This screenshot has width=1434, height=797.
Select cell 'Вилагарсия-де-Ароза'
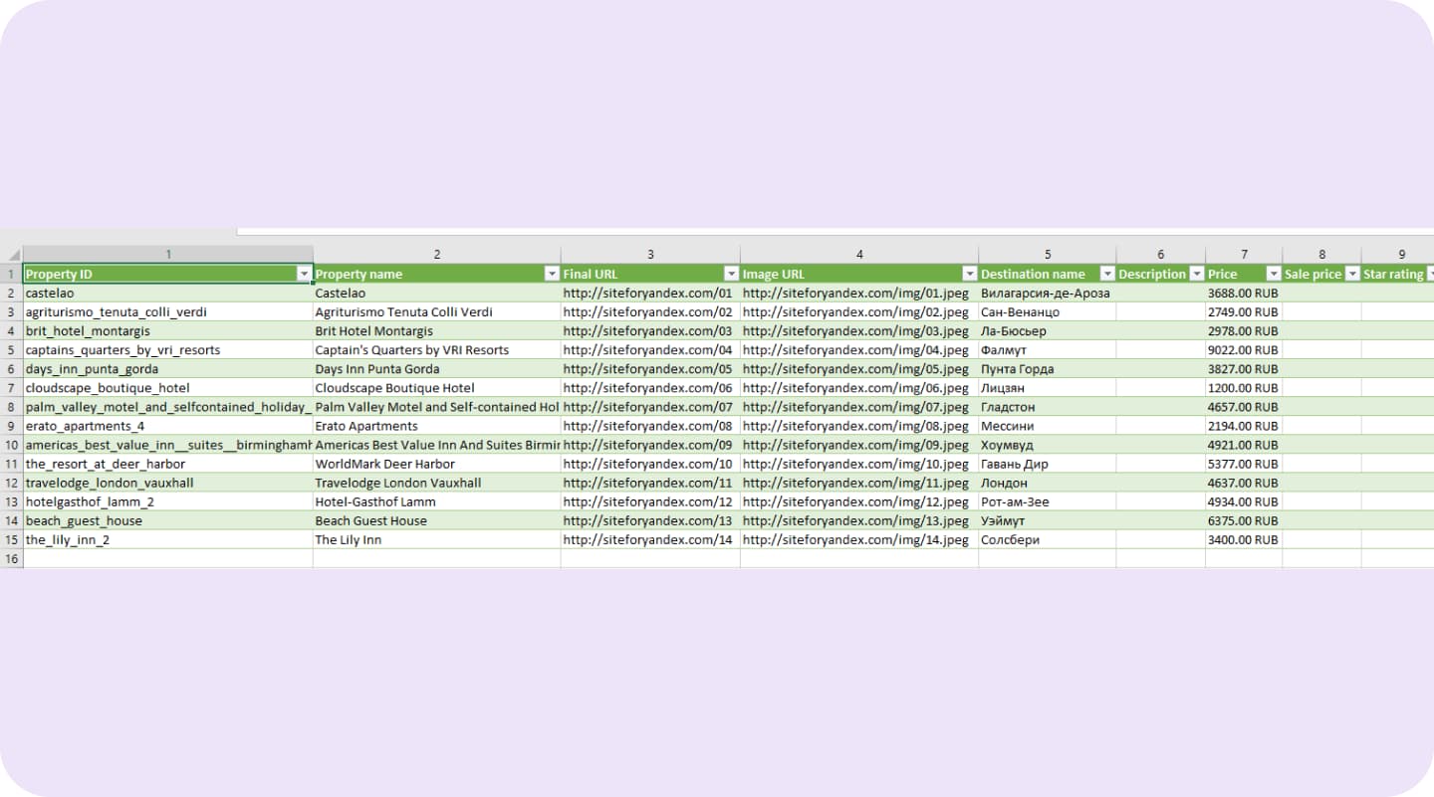click(x=1048, y=294)
